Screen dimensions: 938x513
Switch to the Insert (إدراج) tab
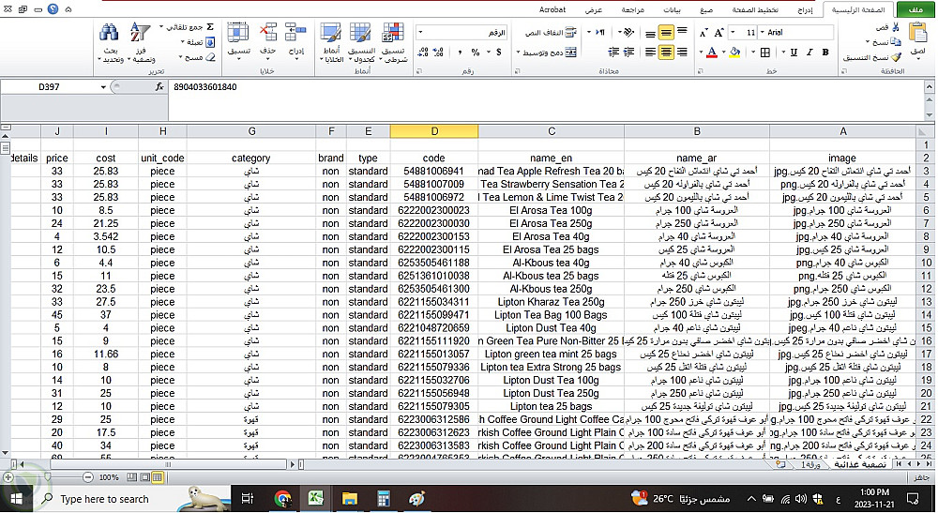(x=805, y=10)
